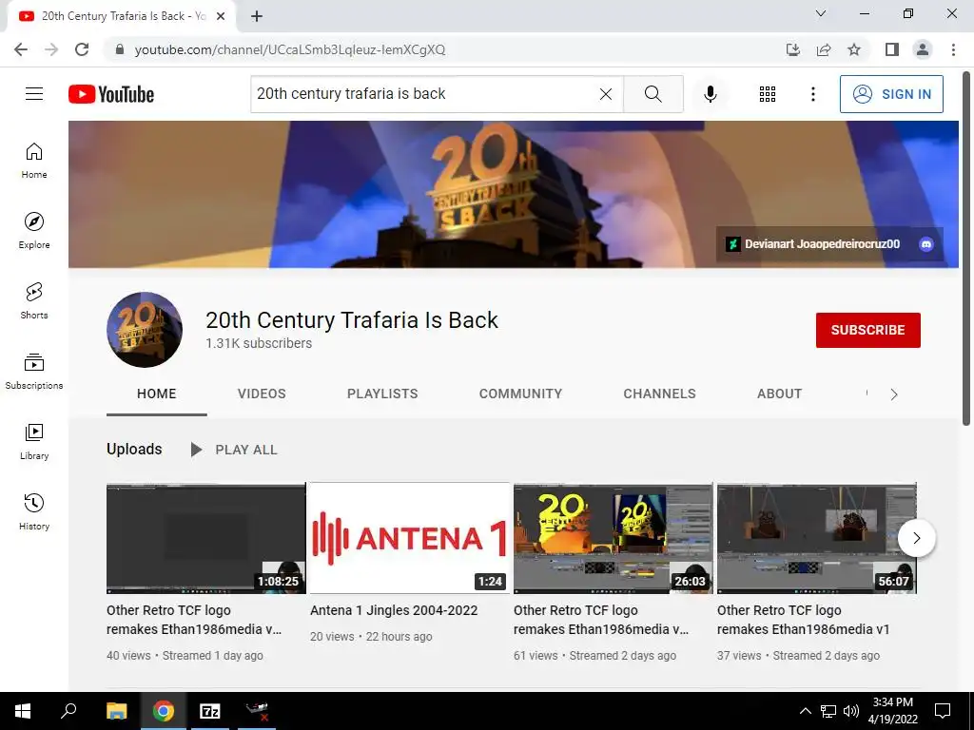
Task: Switch to the PLAYLISTS tab
Action: coord(382,394)
